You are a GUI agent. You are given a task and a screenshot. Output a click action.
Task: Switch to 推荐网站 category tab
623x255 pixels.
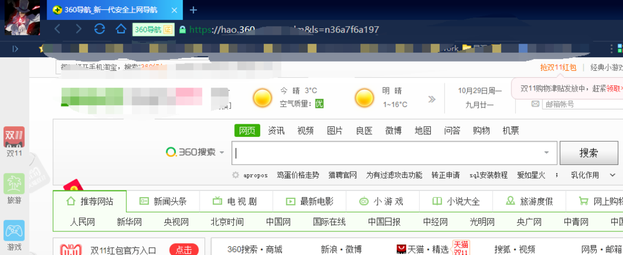point(90,202)
